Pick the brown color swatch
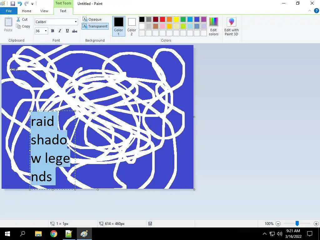320x240 pixels. [156, 26]
